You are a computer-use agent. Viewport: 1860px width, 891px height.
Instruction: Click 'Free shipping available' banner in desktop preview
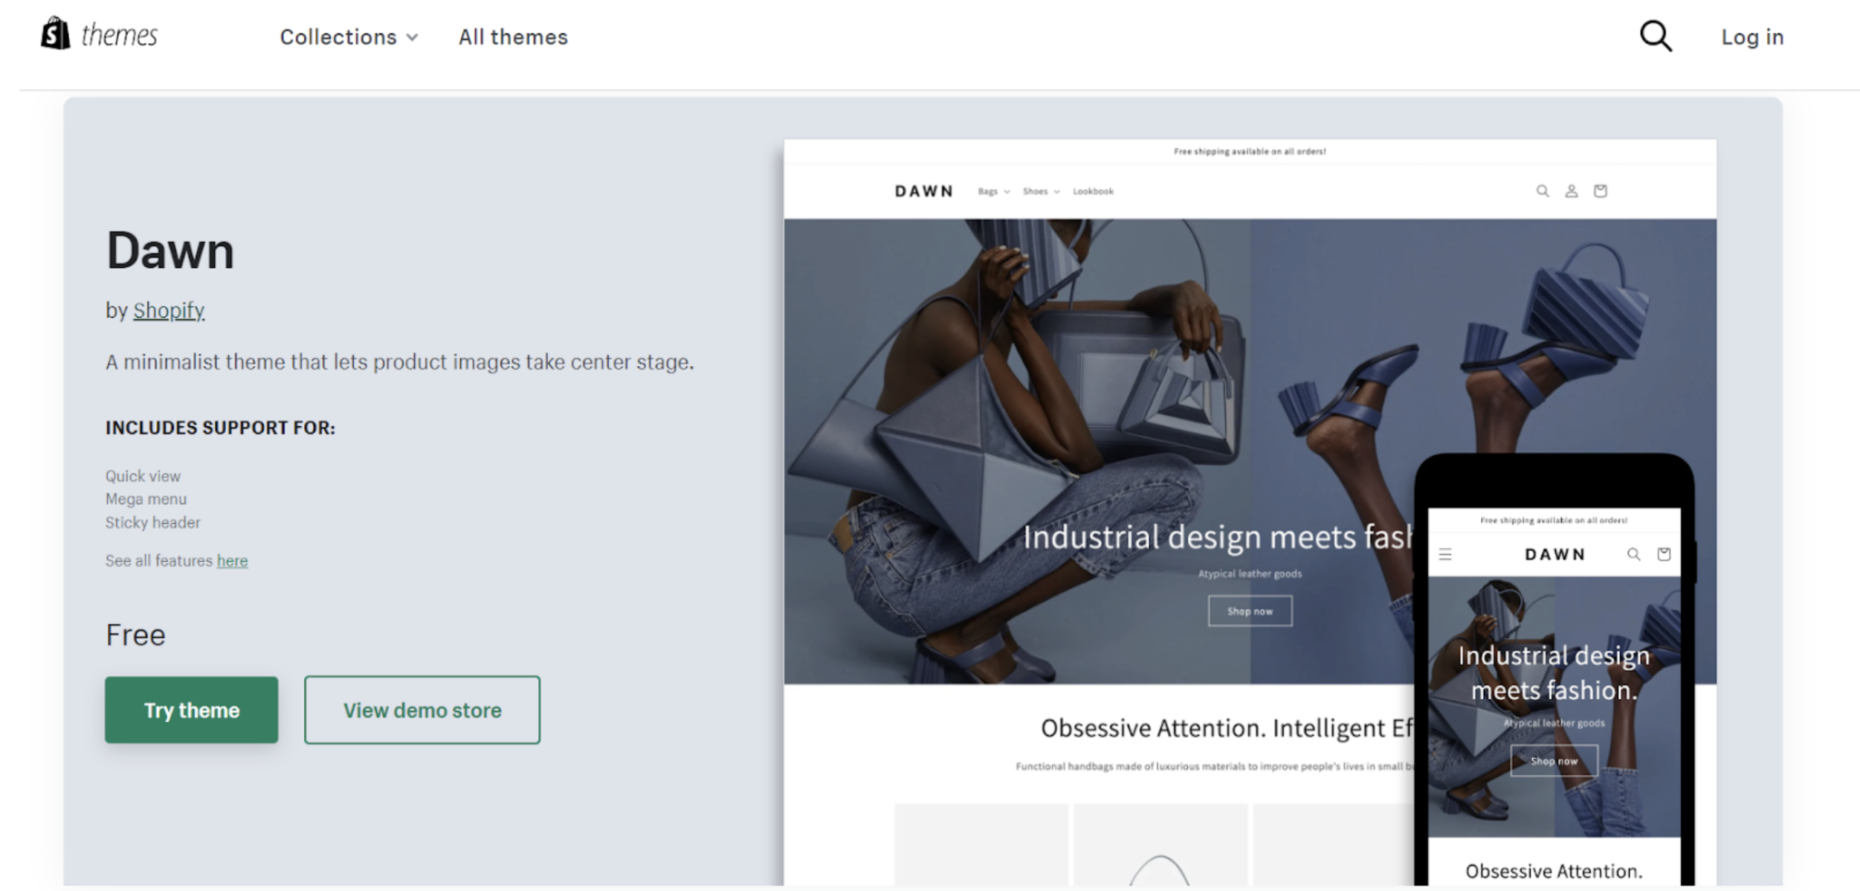coord(1250,151)
